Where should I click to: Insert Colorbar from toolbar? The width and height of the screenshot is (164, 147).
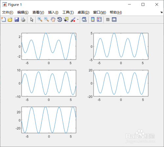click(x=93, y=20)
